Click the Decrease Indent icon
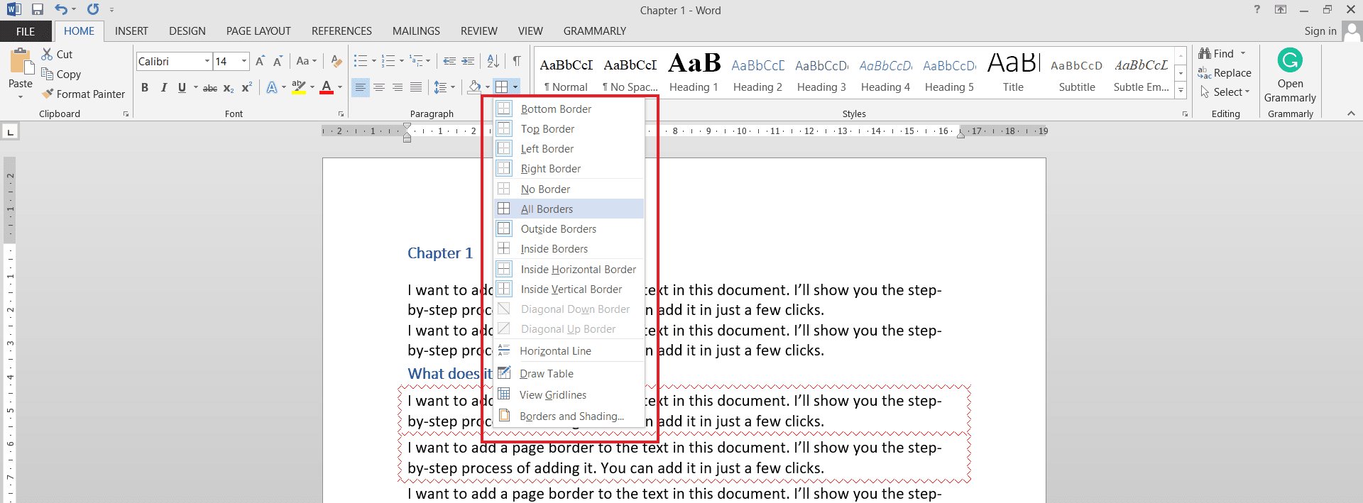Image resolution: width=1363 pixels, height=503 pixels. pos(449,61)
